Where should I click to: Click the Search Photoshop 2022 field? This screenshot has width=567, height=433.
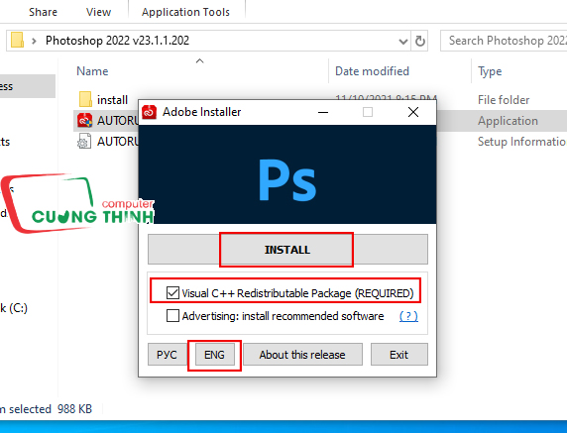pos(505,41)
